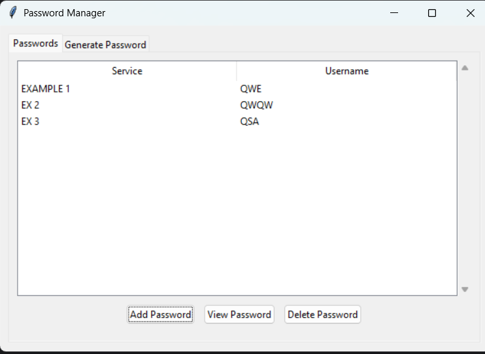The width and height of the screenshot is (485, 354).
Task: Click the Password Manager window title text
Action: coord(64,13)
